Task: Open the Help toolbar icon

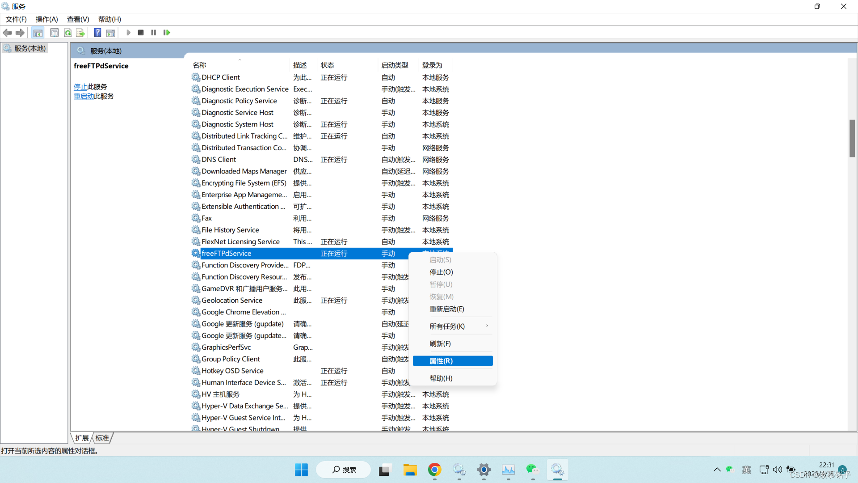Action: coord(97,33)
